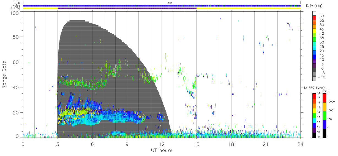This screenshot has height=156, width=338.
Task: Click the UT hours axis title
Action: pyautogui.click(x=162, y=150)
